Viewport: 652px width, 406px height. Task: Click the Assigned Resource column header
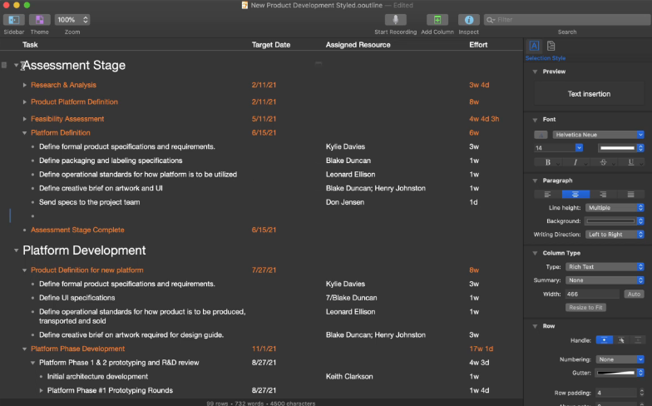point(358,45)
